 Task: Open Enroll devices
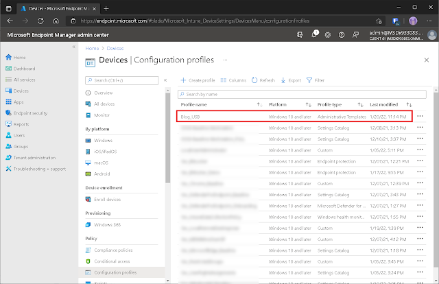click(x=103, y=200)
